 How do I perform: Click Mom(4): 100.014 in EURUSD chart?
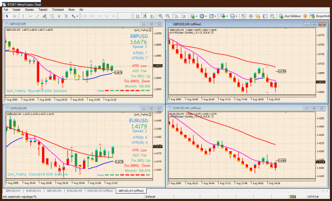pos(138,171)
